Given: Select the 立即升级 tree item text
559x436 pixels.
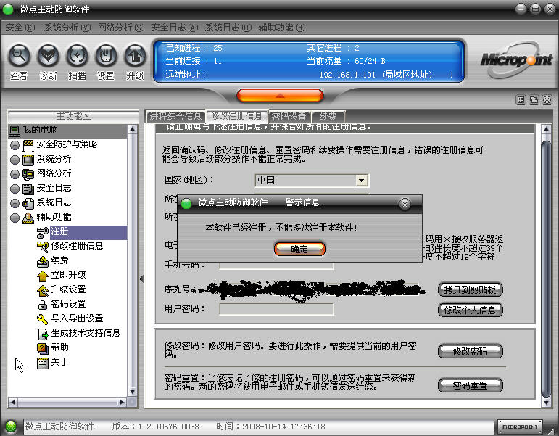Looking at the screenshot, I should pos(68,275).
